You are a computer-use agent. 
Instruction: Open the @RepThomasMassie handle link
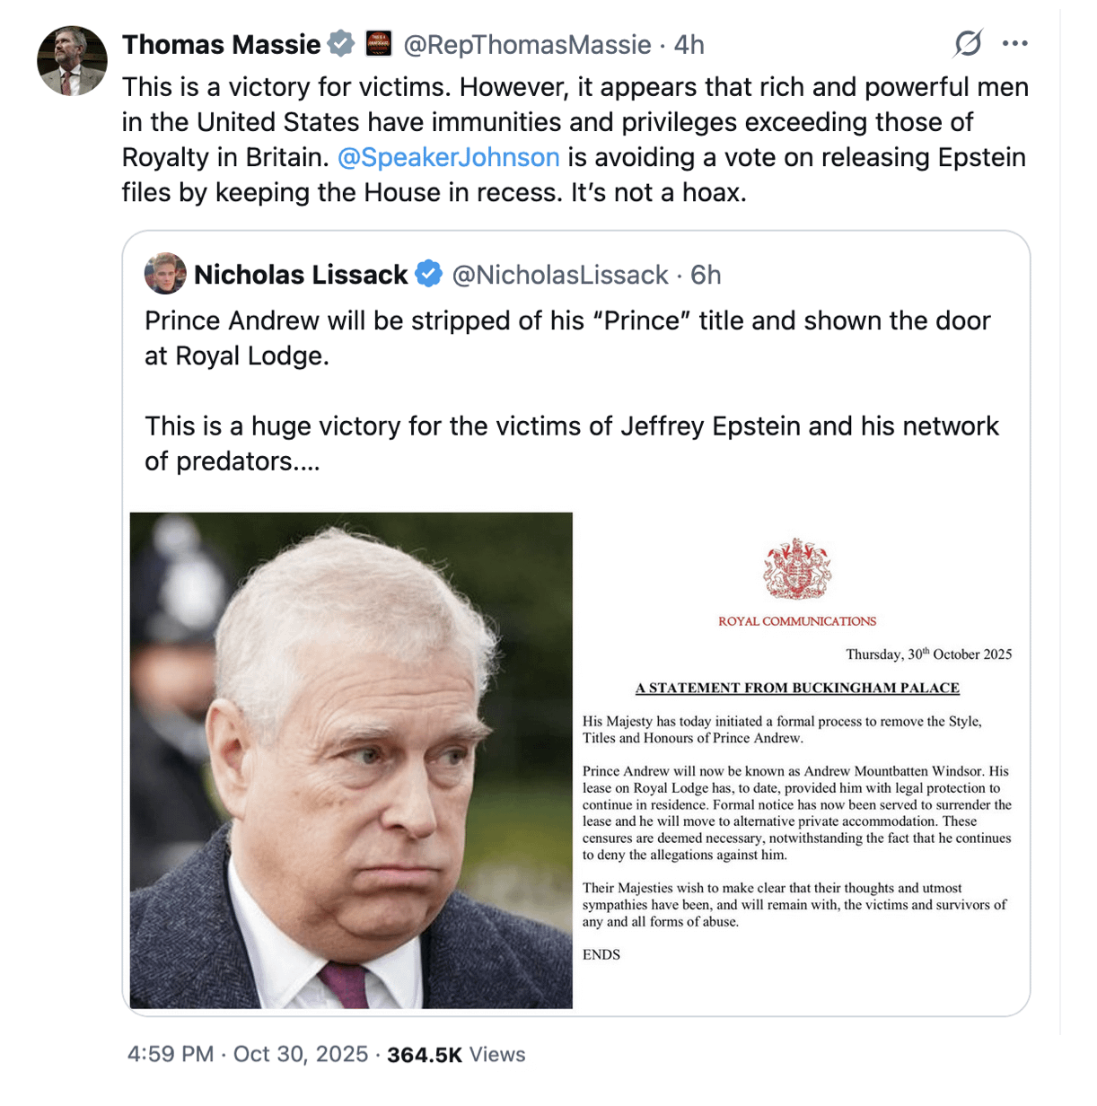coord(527,44)
